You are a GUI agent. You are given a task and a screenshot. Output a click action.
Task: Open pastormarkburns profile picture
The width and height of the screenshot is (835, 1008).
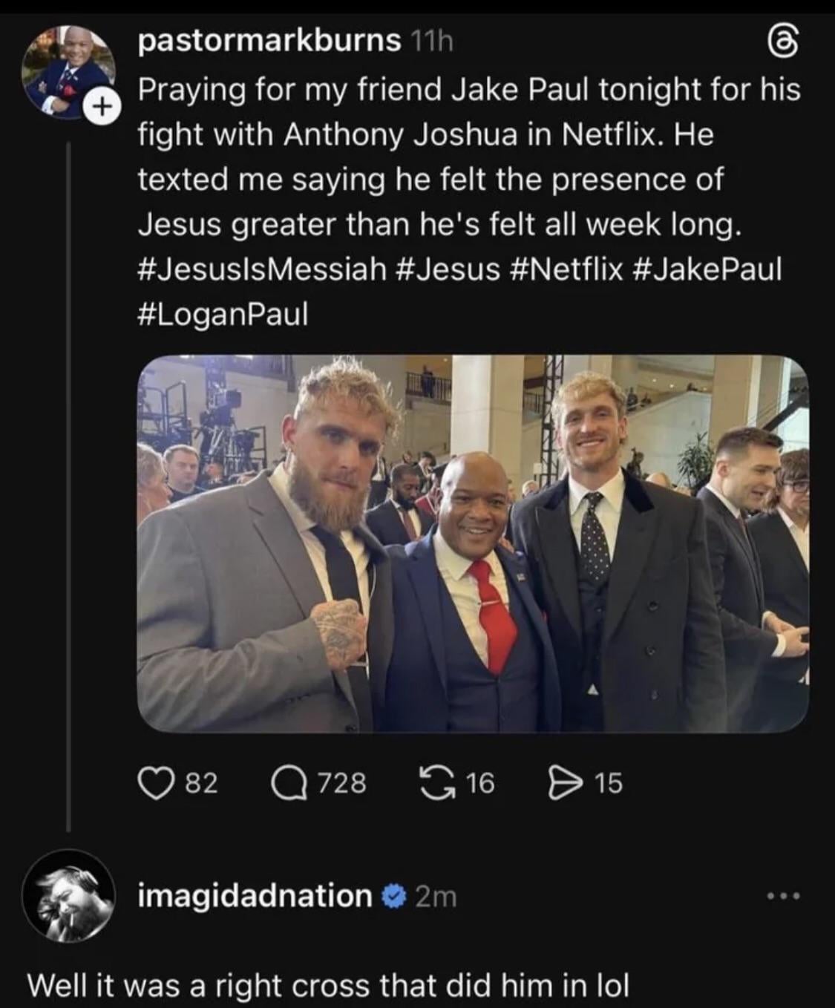(x=68, y=71)
